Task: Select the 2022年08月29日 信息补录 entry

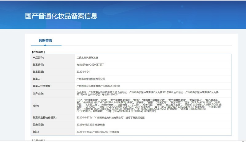Action: (x=91, y=125)
